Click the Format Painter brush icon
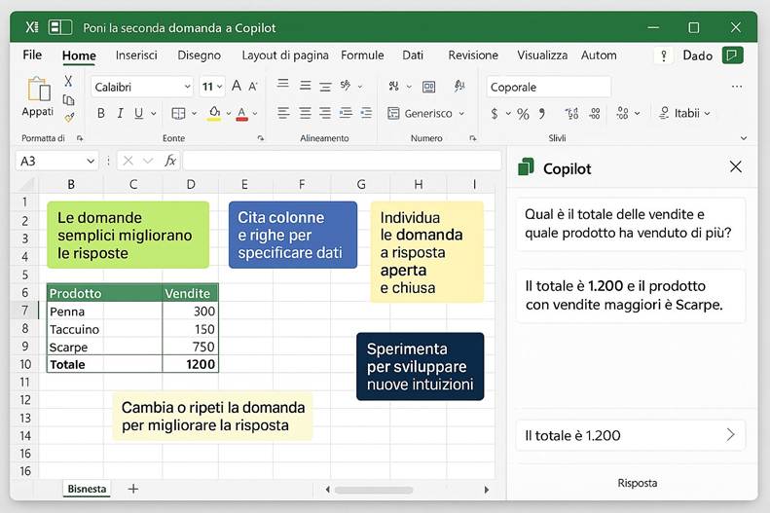This screenshot has height=513, width=770. point(69,118)
